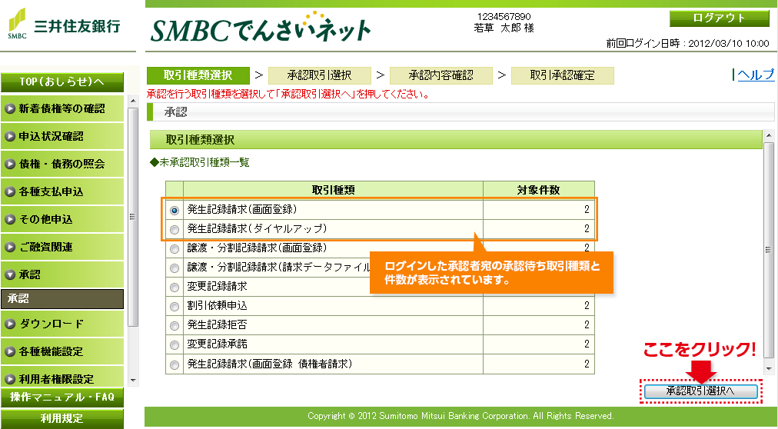Click sidebar scrollbar down arrow
This screenshot has height=429, width=778.
point(132,381)
